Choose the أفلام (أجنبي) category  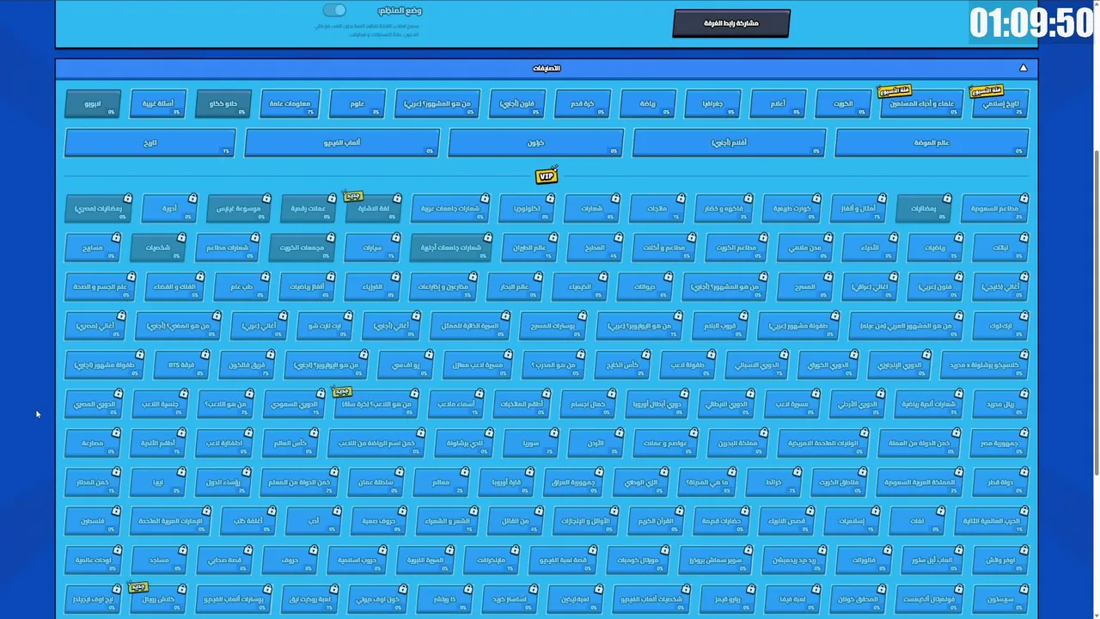[729, 143]
